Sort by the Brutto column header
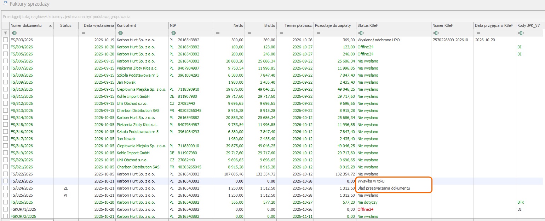 click(260, 25)
